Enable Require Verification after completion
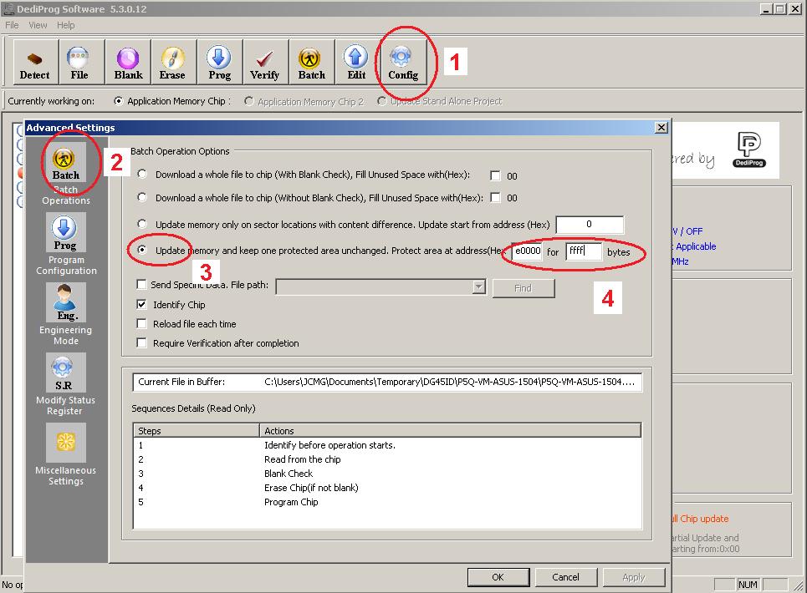Viewport: 807px width, 593px height. click(142, 343)
